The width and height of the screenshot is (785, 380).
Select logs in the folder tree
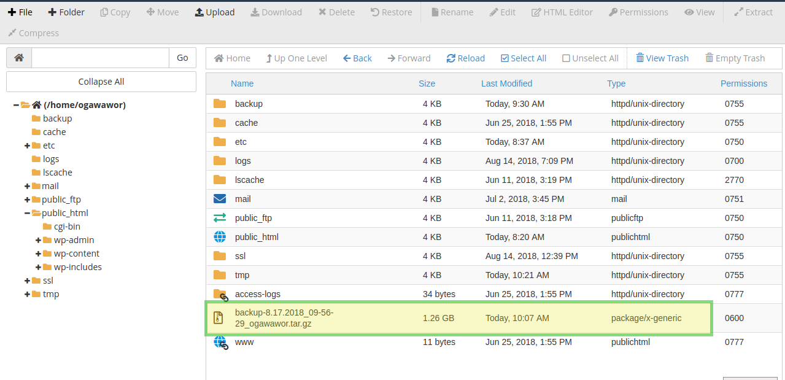click(51, 159)
